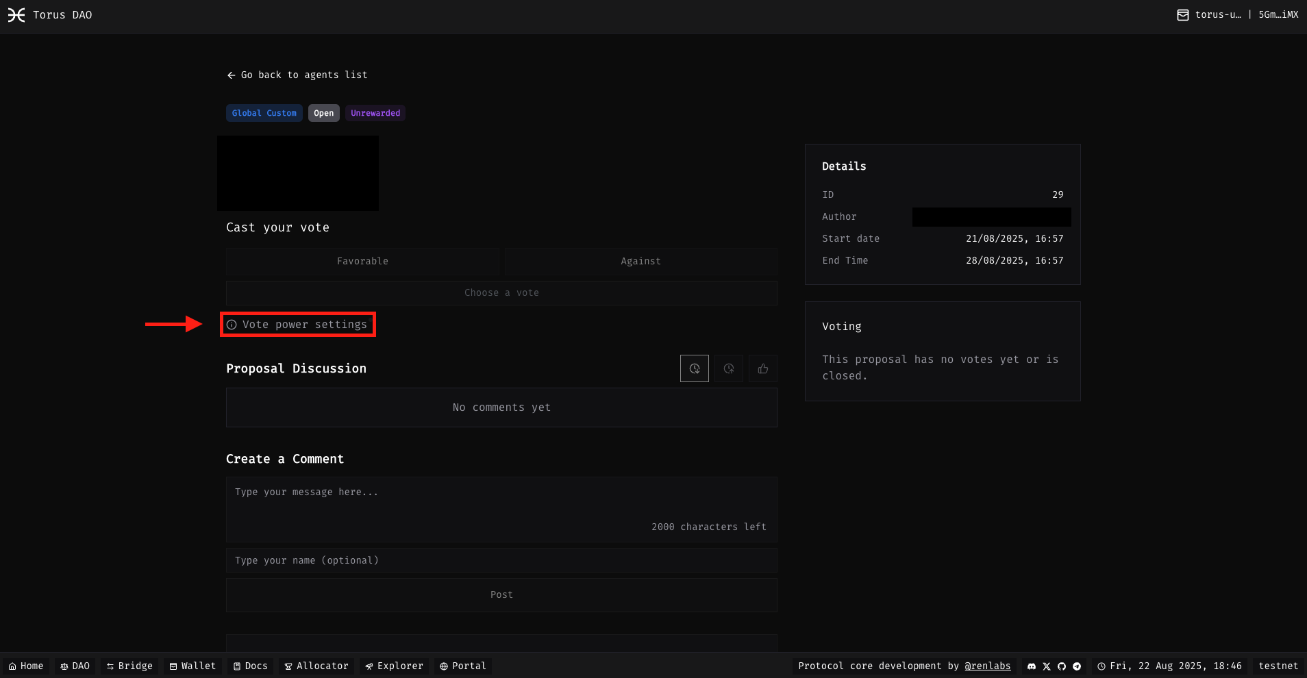Open the testnet network selector
Image resolution: width=1307 pixels, height=678 pixels.
click(1279, 666)
